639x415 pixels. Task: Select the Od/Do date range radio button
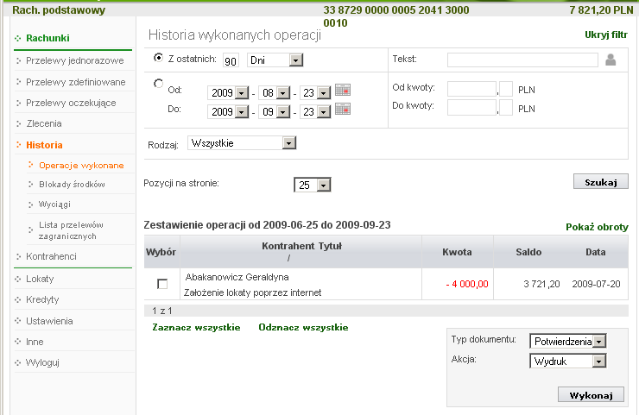(x=158, y=84)
